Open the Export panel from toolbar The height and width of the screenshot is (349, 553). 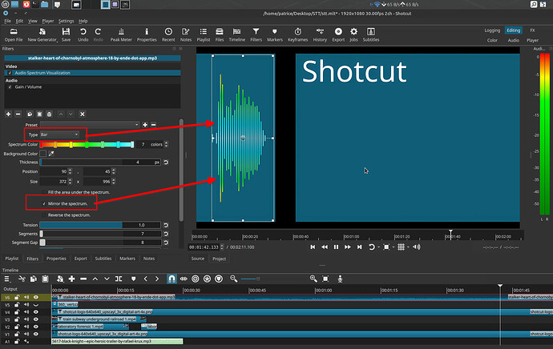(x=337, y=34)
